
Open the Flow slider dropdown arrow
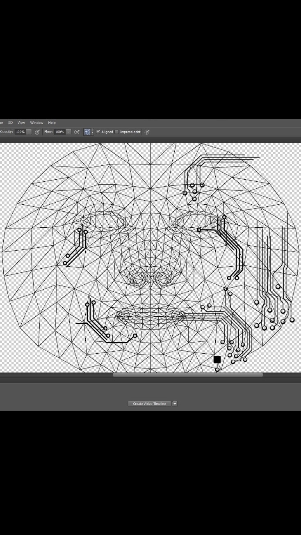pyautogui.click(x=68, y=132)
